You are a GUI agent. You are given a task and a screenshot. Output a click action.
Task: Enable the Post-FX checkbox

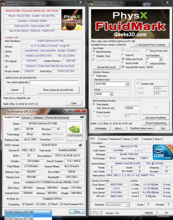tap(123, 55)
